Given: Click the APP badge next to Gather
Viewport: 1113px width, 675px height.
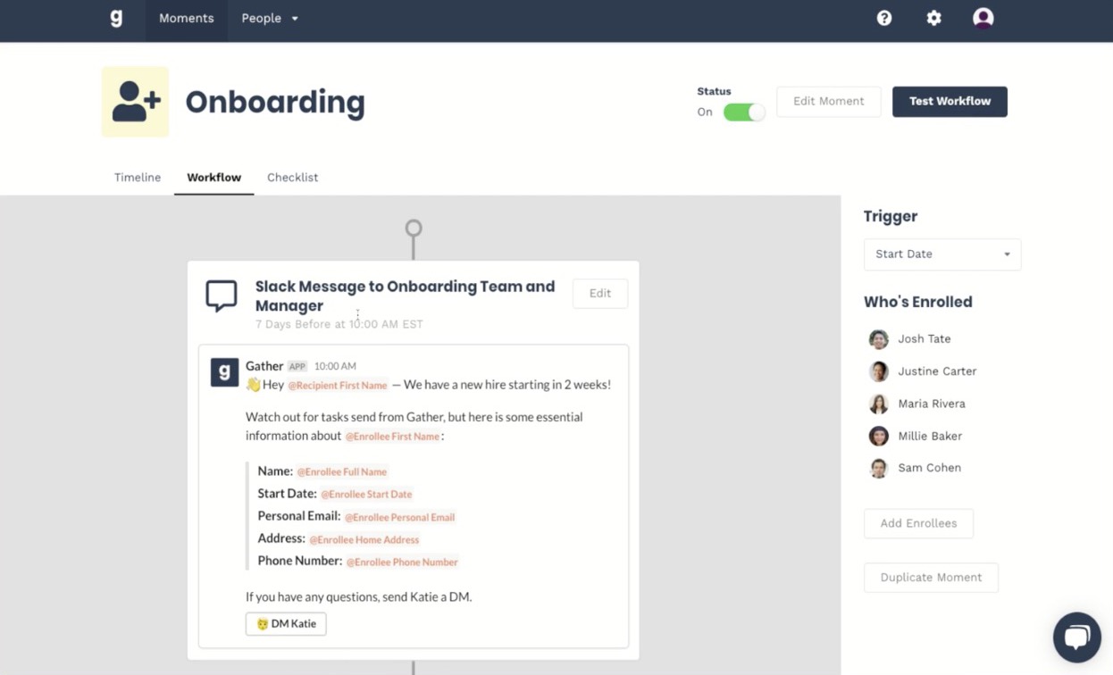Looking at the screenshot, I should coord(297,366).
